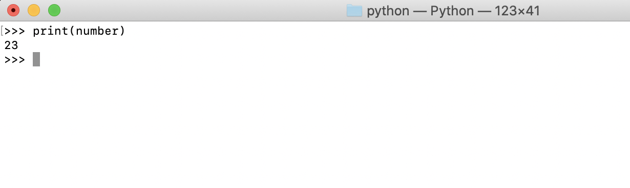This screenshot has width=630, height=188.
Task: Click the empty terminal area below the prompt
Action: [x=315, y=128]
